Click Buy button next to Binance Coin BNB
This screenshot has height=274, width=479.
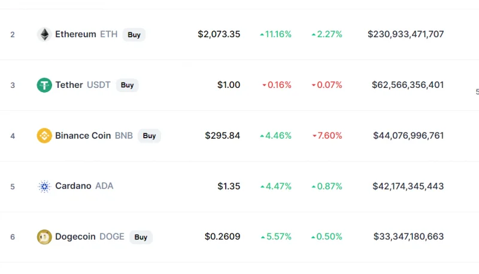click(x=149, y=135)
